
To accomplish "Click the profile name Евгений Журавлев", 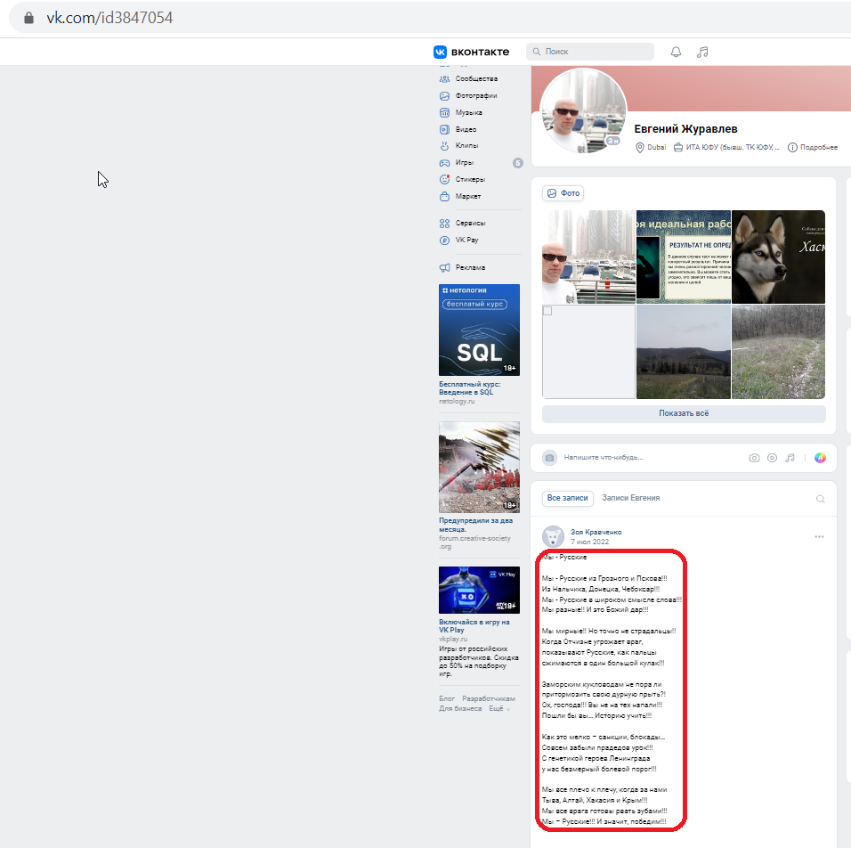I will pyautogui.click(x=685, y=129).
